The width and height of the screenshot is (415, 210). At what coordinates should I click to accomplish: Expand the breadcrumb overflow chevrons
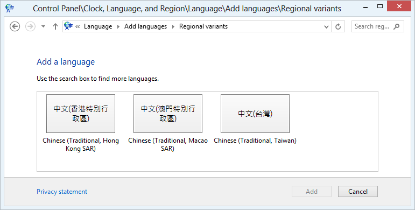click(78, 26)
